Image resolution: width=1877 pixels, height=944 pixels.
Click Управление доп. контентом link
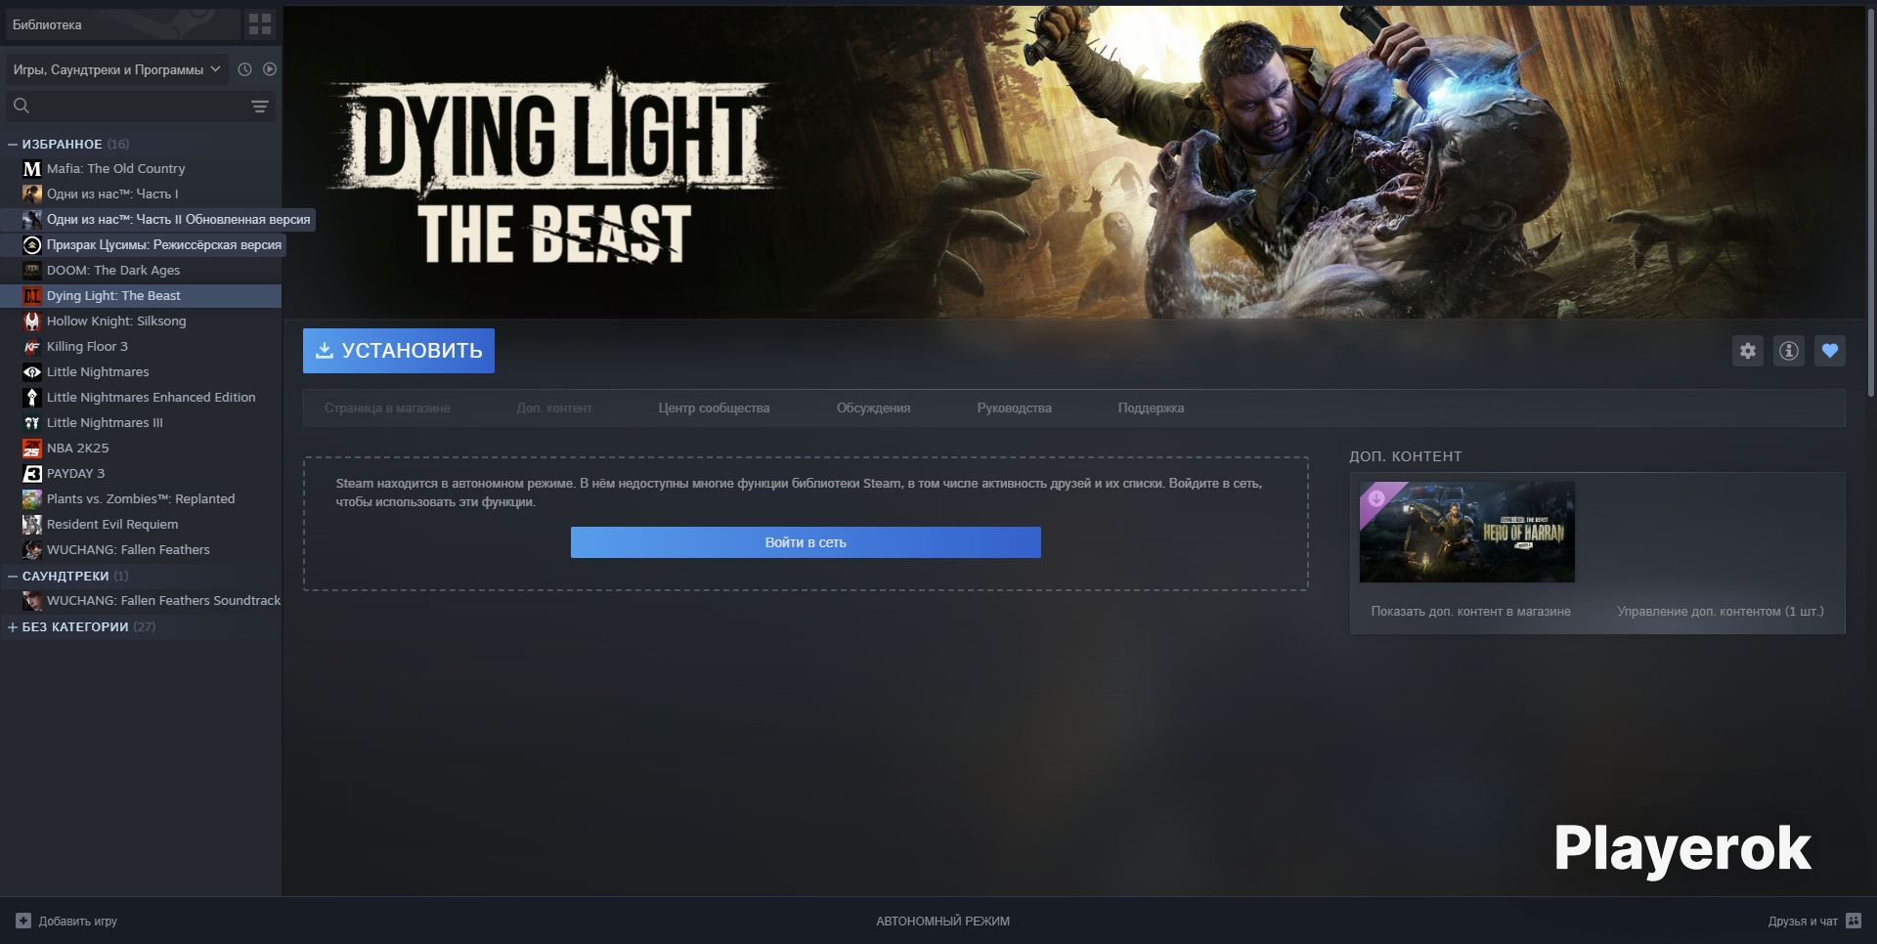(x=1721, y=612)
